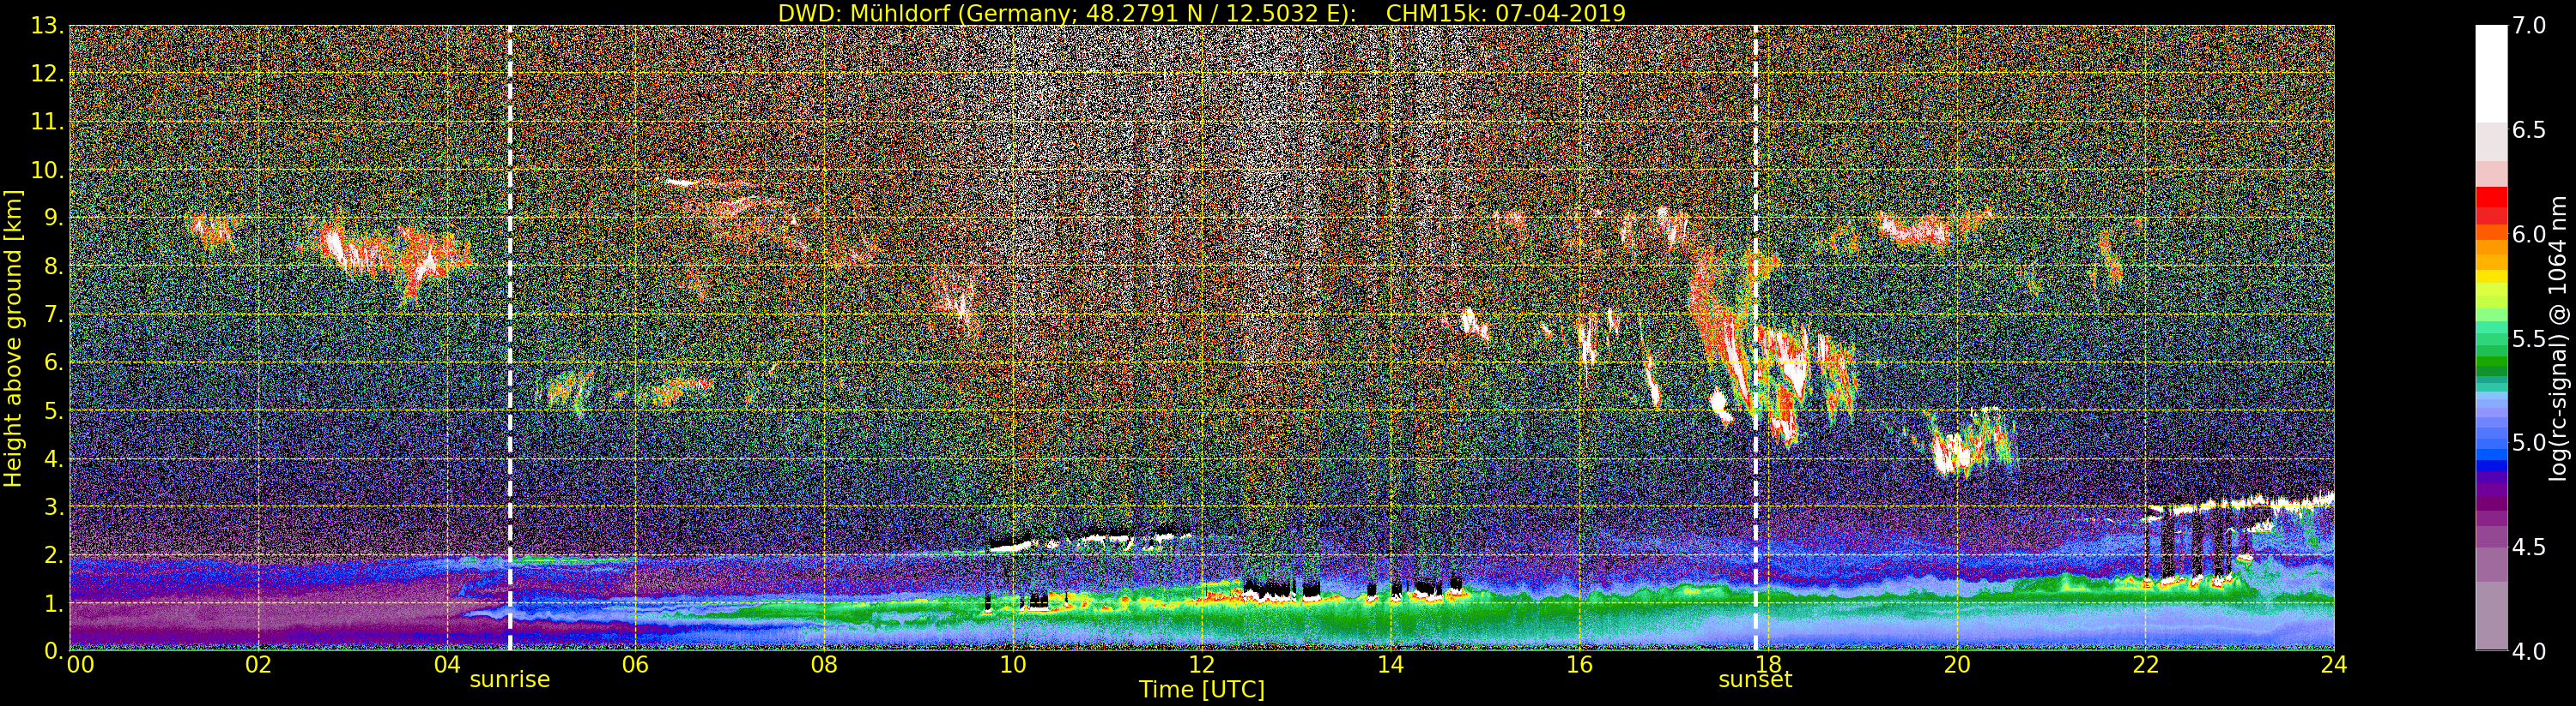The height and width of the screenshot is (706, 2576).
Task: Click the colorbar gradient scale
Action: click(2491, 338)
